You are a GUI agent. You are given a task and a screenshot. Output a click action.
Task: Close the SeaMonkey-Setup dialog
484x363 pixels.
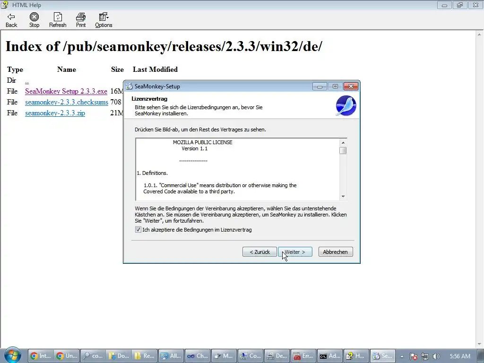click(351, 86)
